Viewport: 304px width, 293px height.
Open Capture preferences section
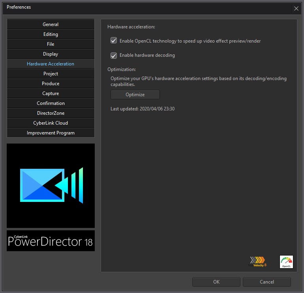[x=51, y=93]
